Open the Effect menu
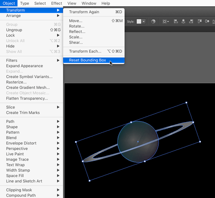Screen dimensions: 215x198 (57, 3)
